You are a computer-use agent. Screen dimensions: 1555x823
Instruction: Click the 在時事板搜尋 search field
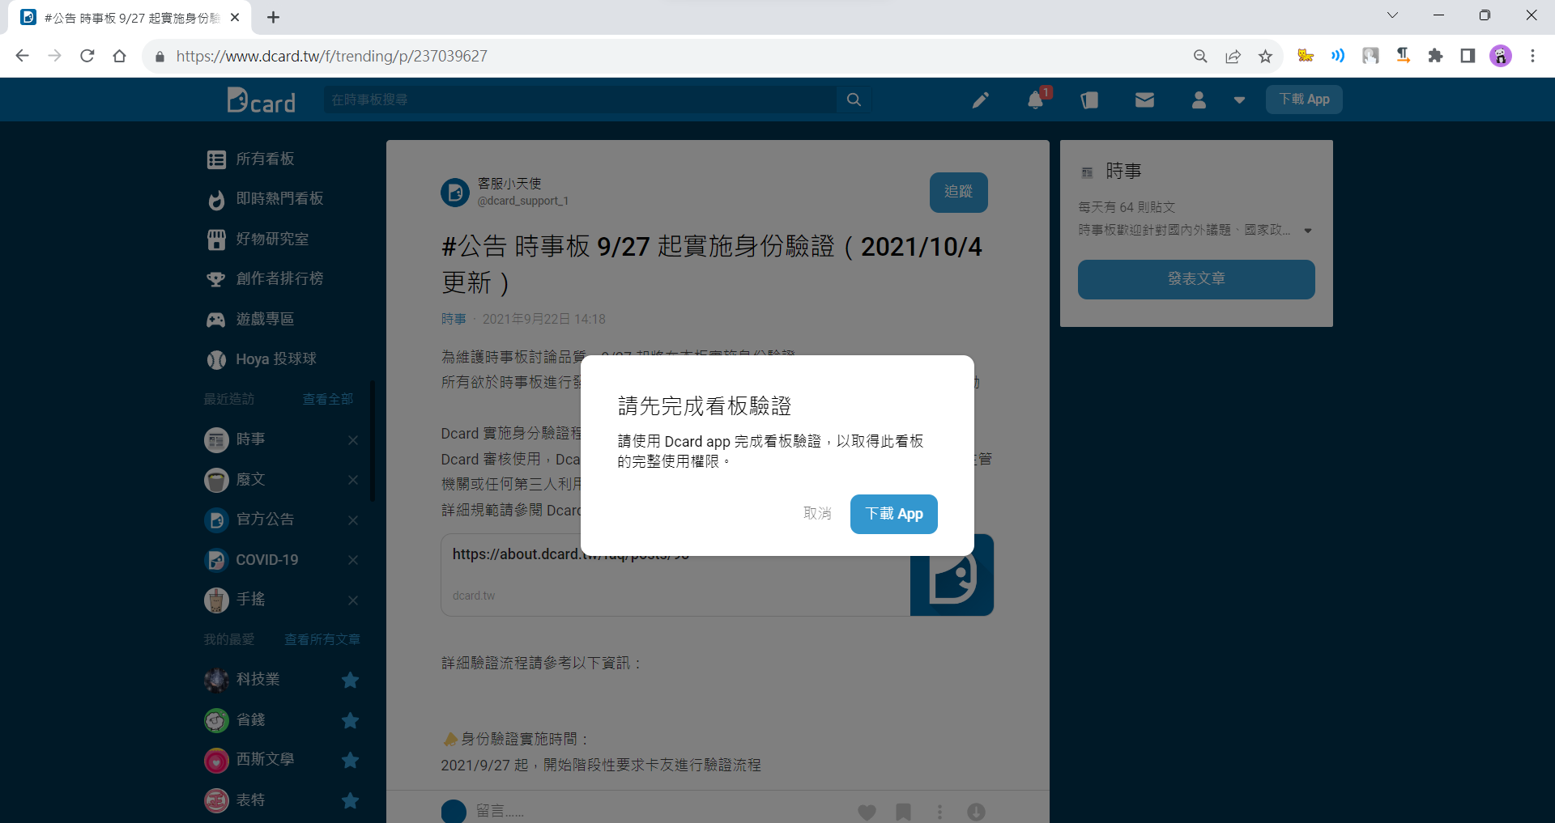pos(580,100)
